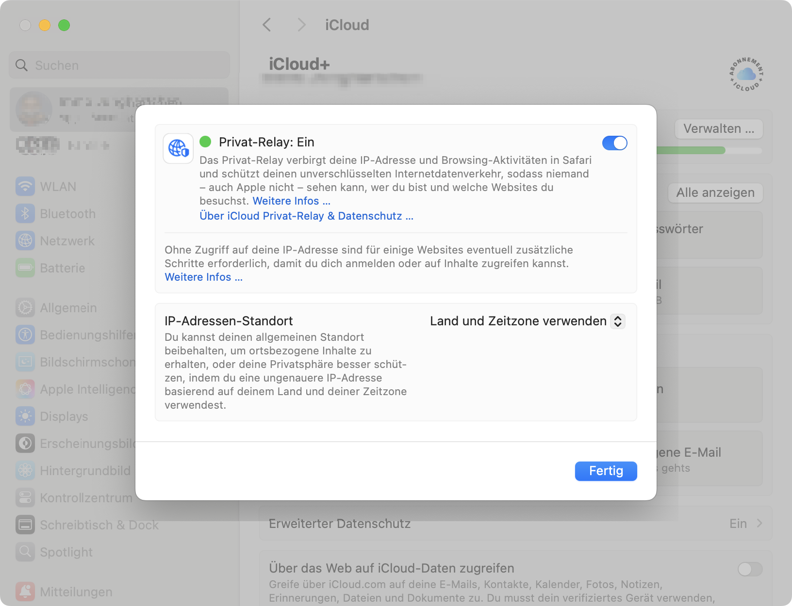Select Schreibtisch & Dock icon in sidebar
This screenshot has height=606, width=792.
(x=25, y=525)
